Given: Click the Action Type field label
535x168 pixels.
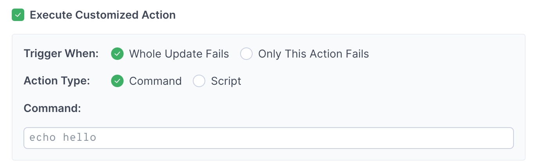Looking at the screenshot, I should click(57, 81).
